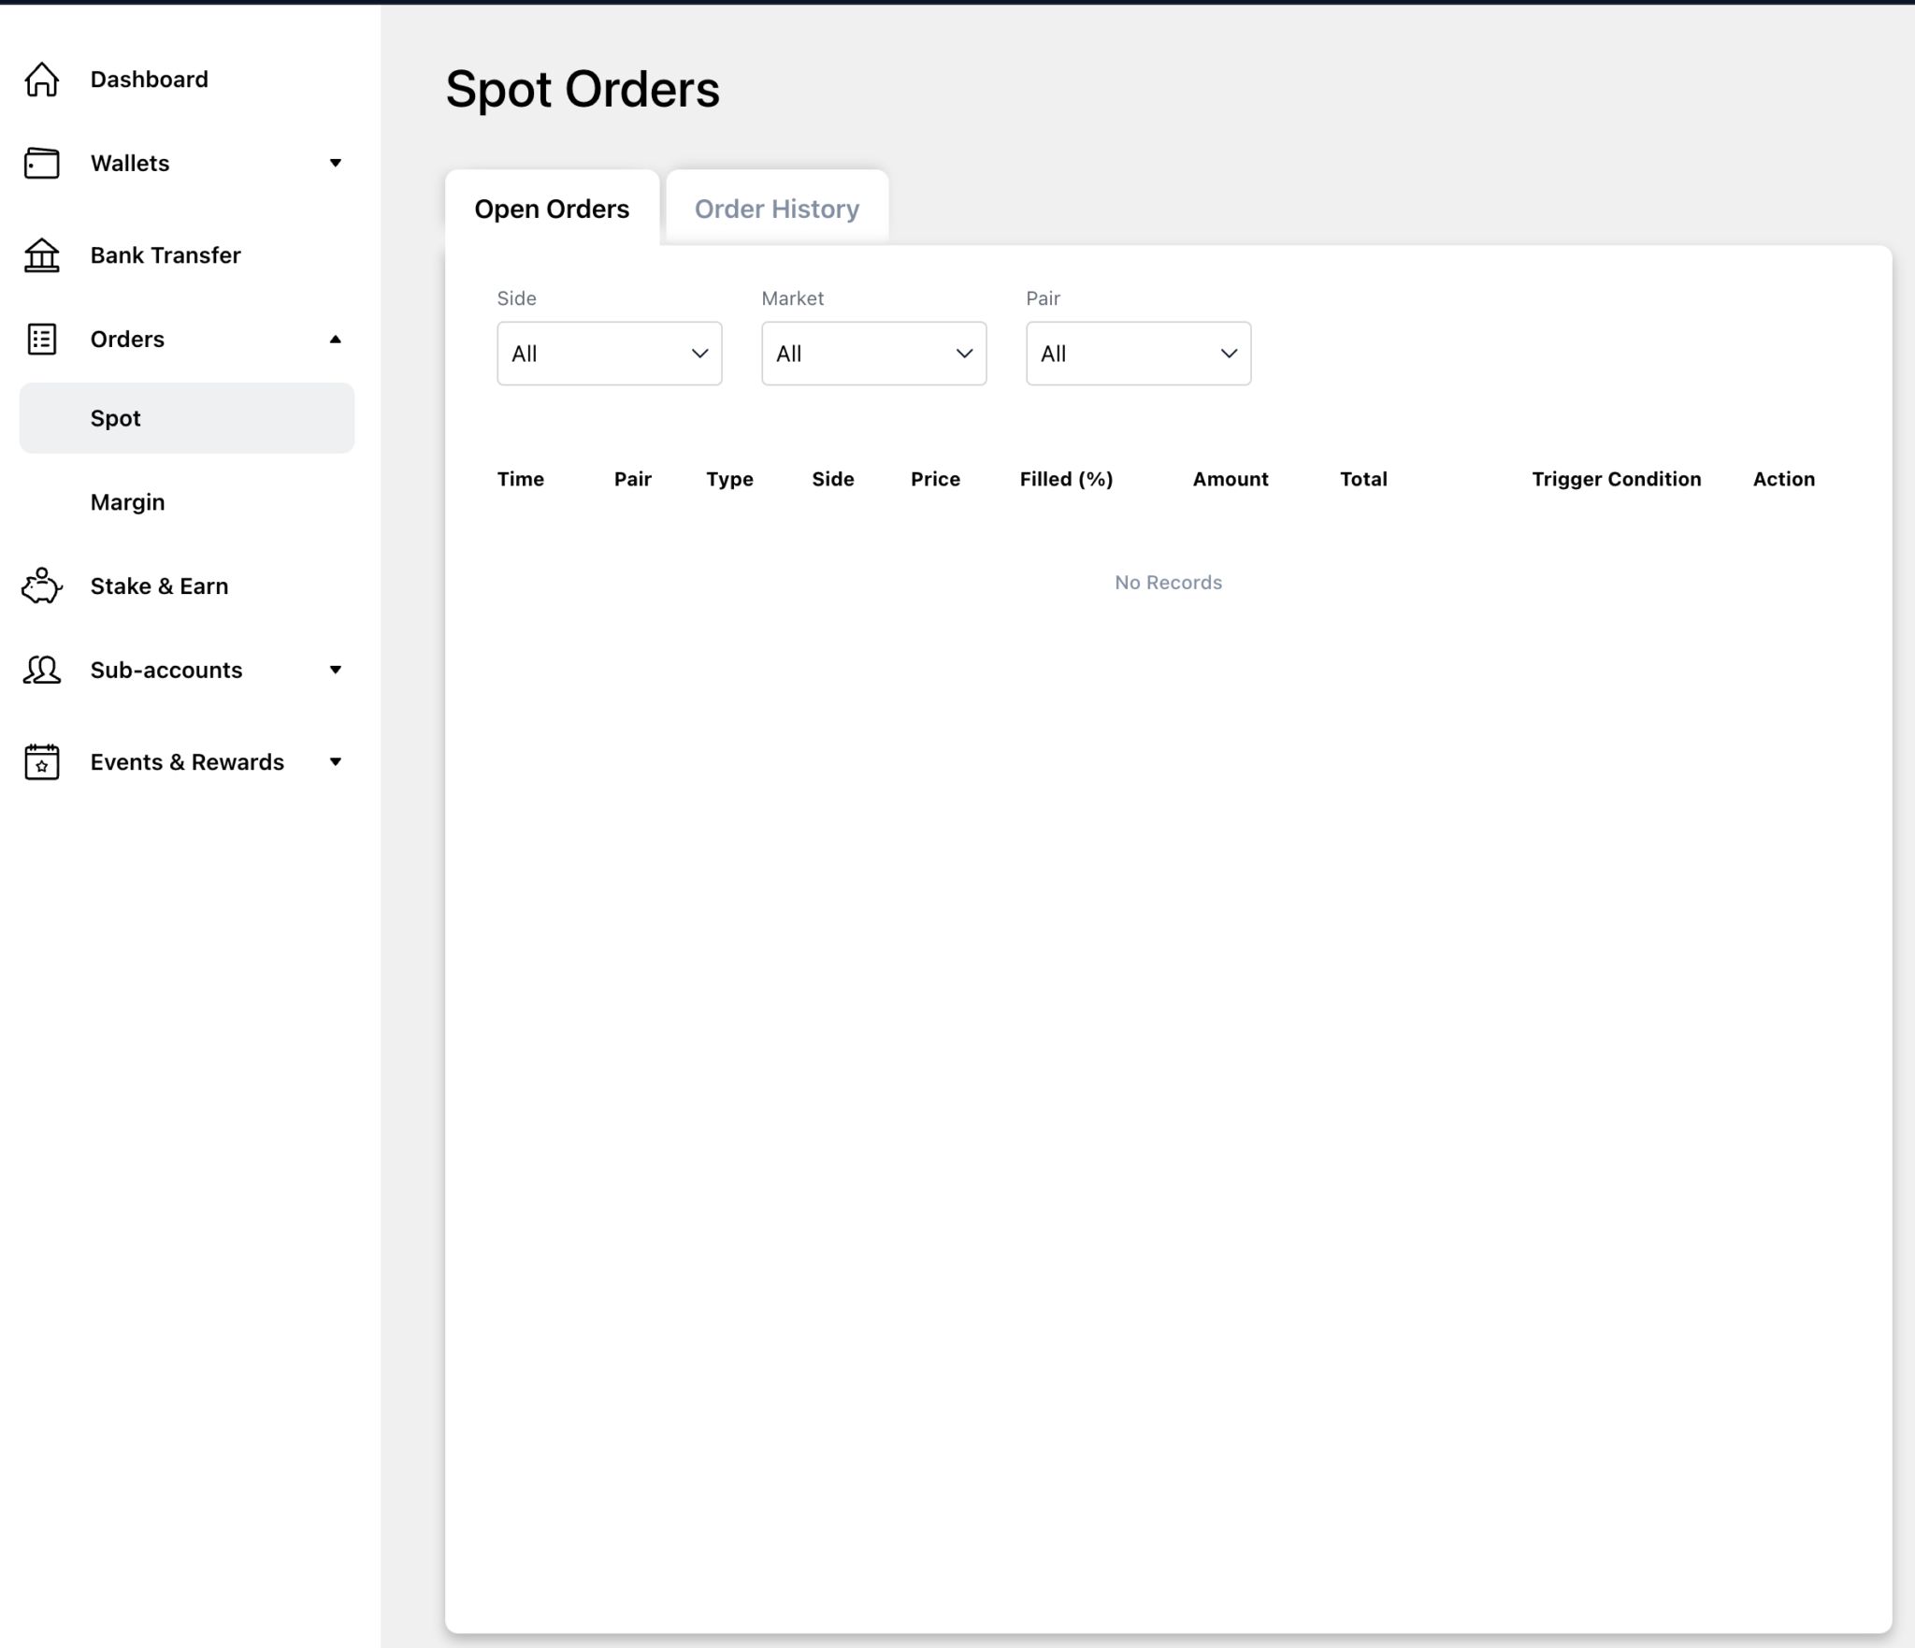The height and width of the screenshot is (1648, 1915).
Task: Navigate to Bank Transfer label
Action: coord(166,255)
